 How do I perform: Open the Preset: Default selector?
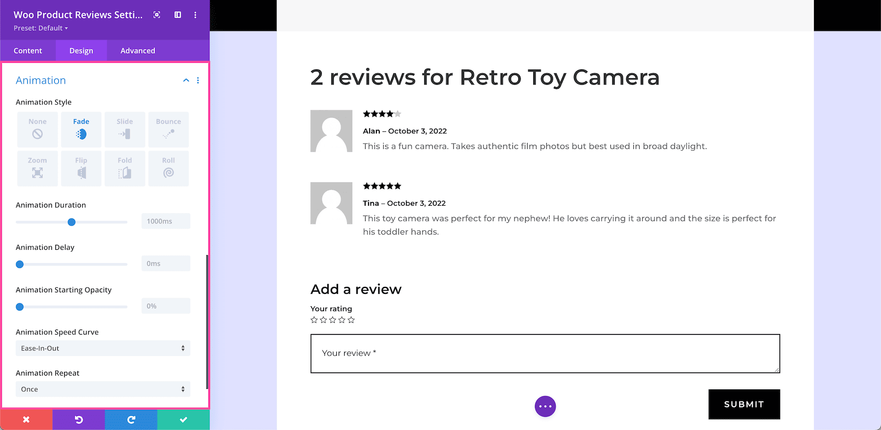point(41,28)
